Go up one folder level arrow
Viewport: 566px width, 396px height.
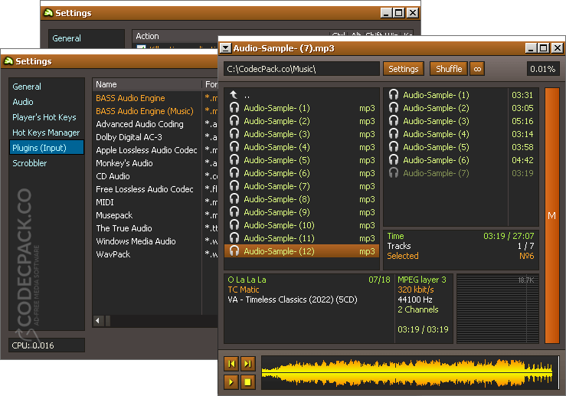coord(234,95)
